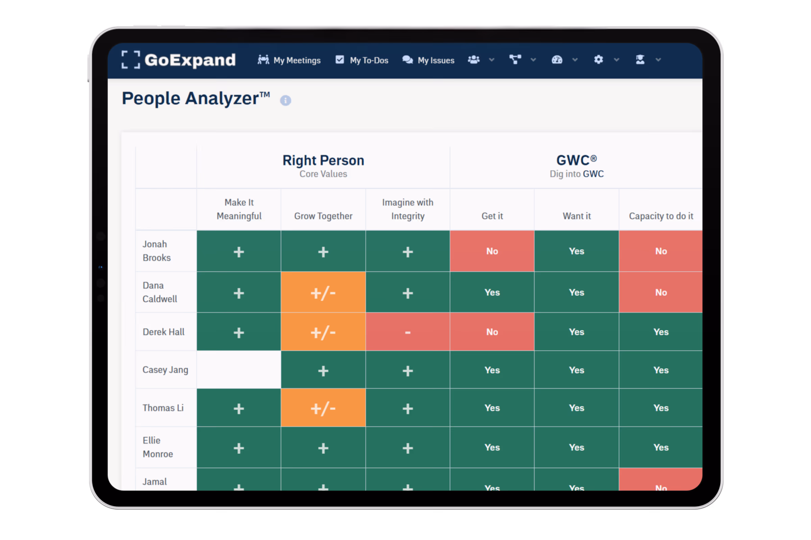This screenshot has height=540, width=811.
Task: Click the people group icon
Action: [474, 60]
